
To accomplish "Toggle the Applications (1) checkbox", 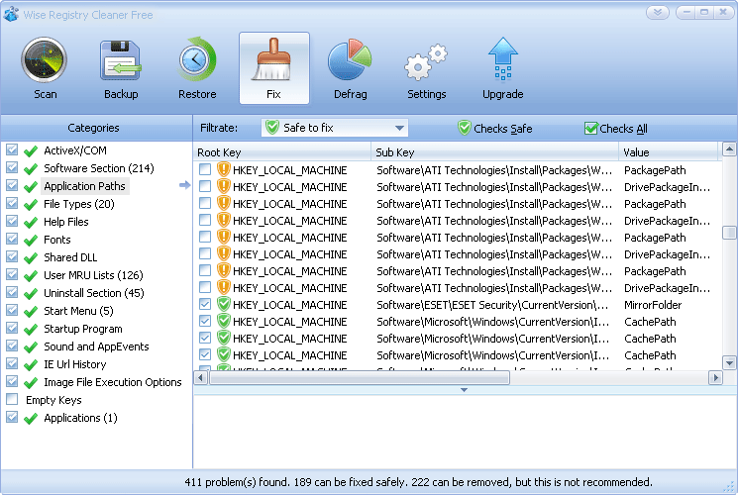I will [12, 417].
